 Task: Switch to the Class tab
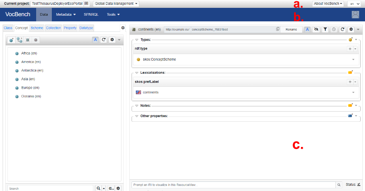pyautogui.click(x=8, y=28)
